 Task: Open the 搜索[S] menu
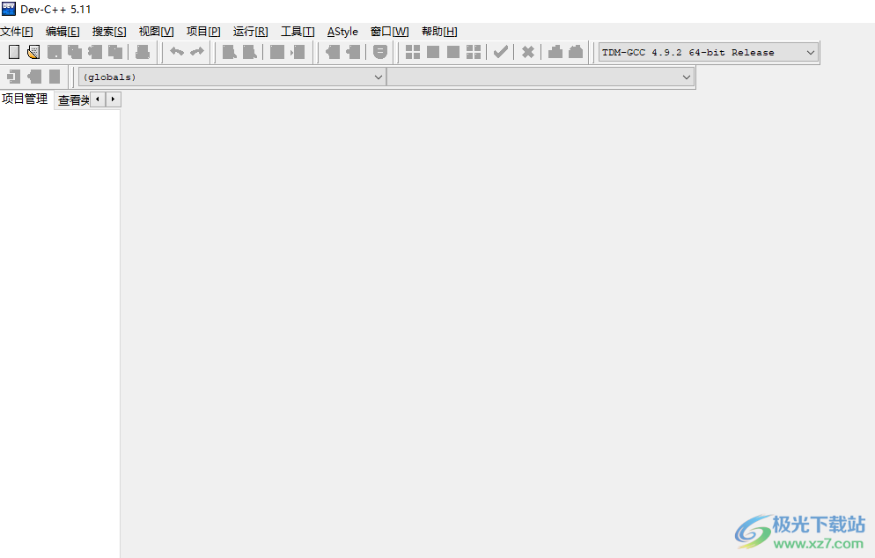point(109,32)
